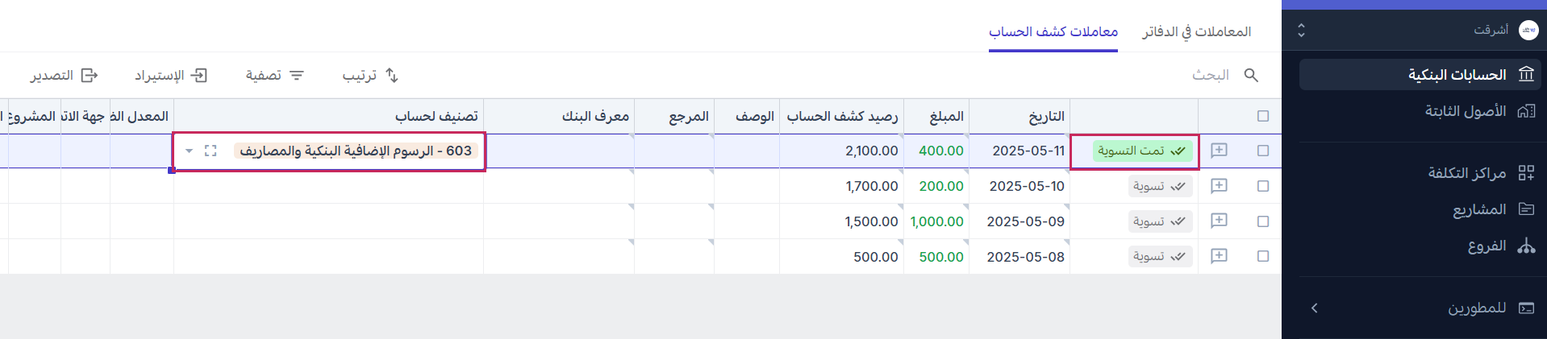Click the sort arrows icon

(392, 75)
